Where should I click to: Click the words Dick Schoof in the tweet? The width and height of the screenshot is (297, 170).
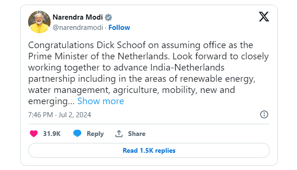click(121, 45)
